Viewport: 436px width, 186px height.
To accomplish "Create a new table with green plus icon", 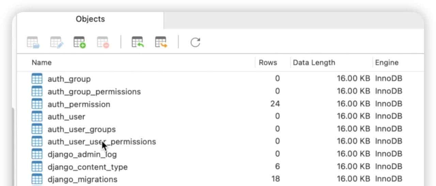I will (80, 43).
